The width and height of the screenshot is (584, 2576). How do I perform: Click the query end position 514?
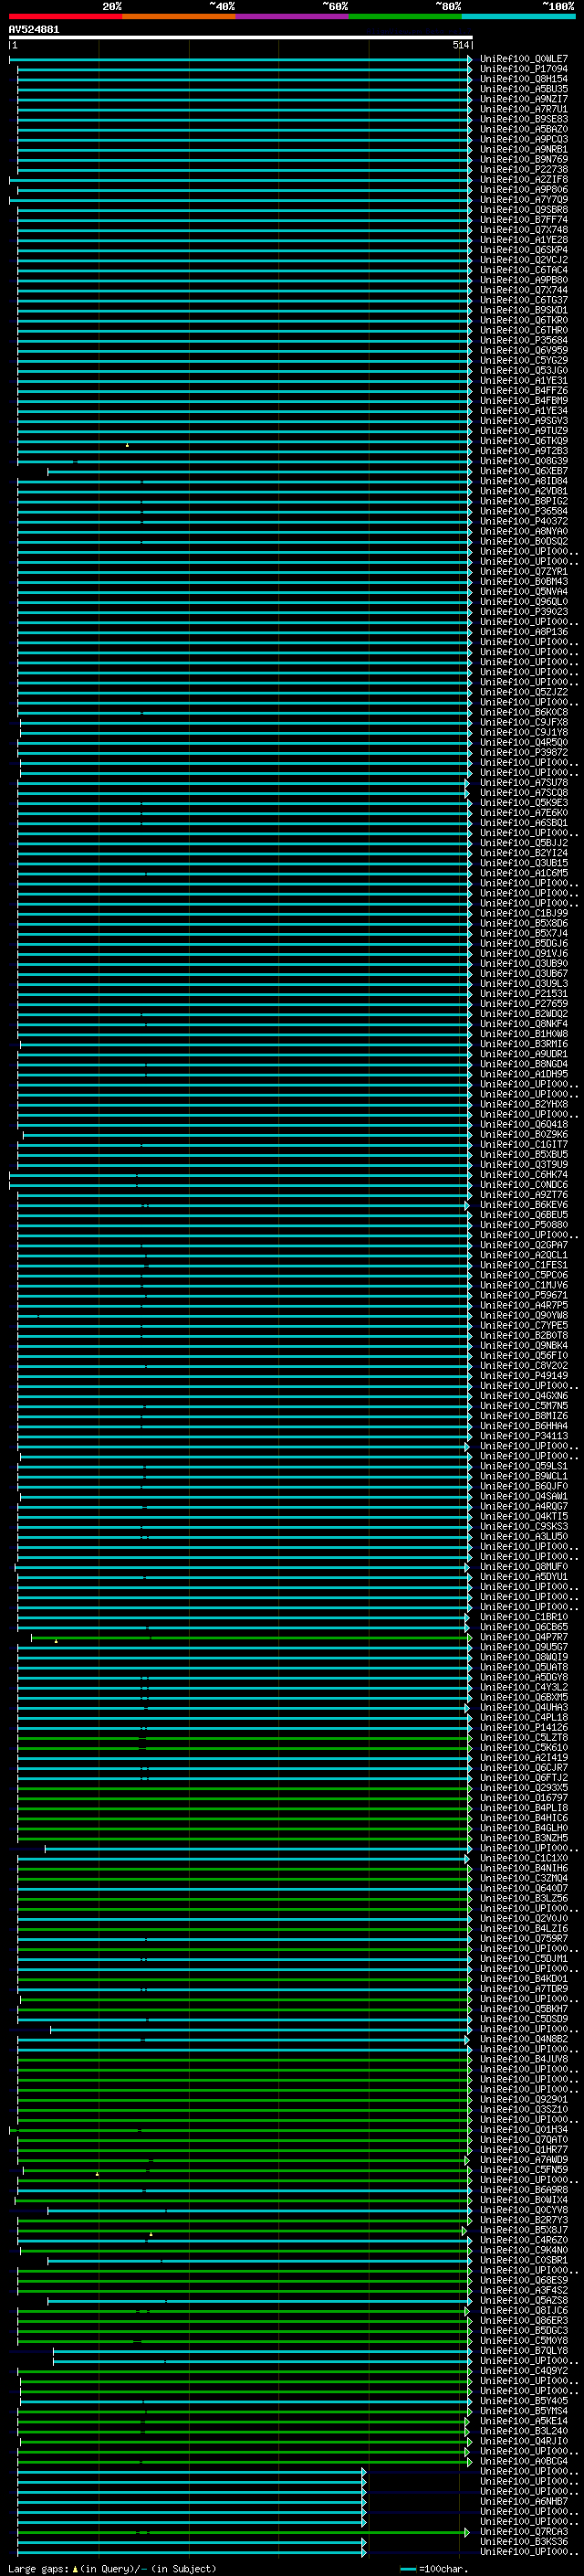pyautogui.click(x=460, y=45)
